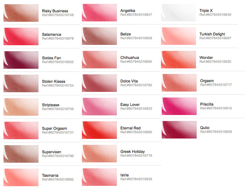This screenshot has height=189, width=245.
Task: Select the Orgasm shade swatch
Action: tap(179, 83)
